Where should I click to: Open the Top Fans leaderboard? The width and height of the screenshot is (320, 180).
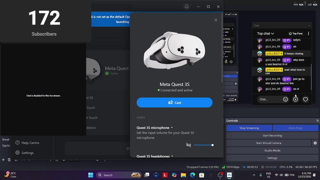295,33
